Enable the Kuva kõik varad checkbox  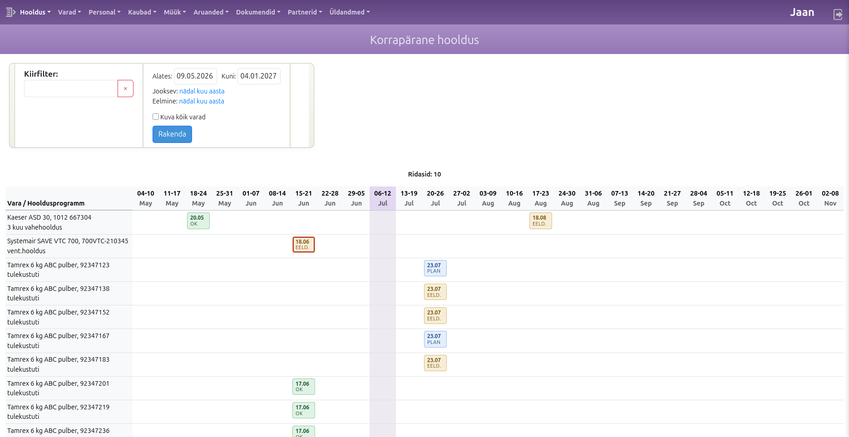point(156,117)
